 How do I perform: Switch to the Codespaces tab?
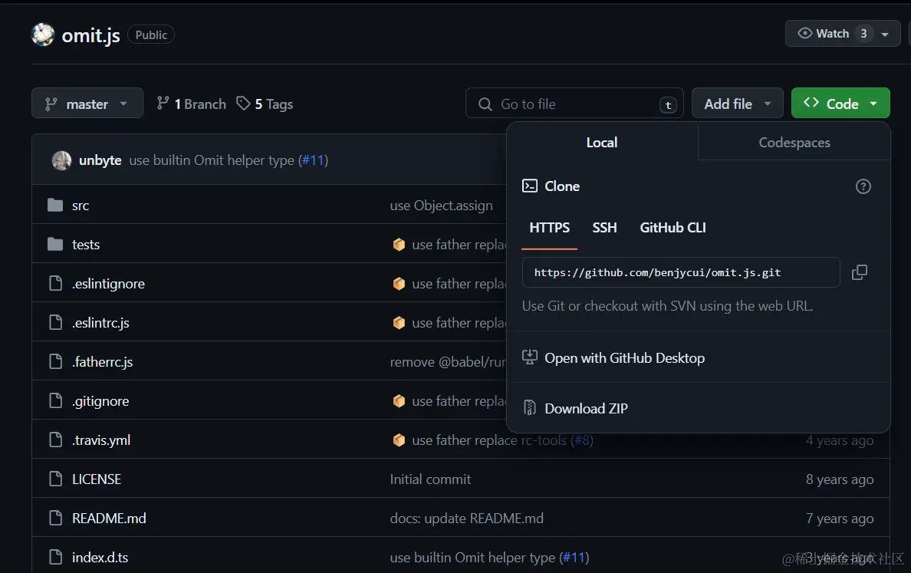point(794,143)
